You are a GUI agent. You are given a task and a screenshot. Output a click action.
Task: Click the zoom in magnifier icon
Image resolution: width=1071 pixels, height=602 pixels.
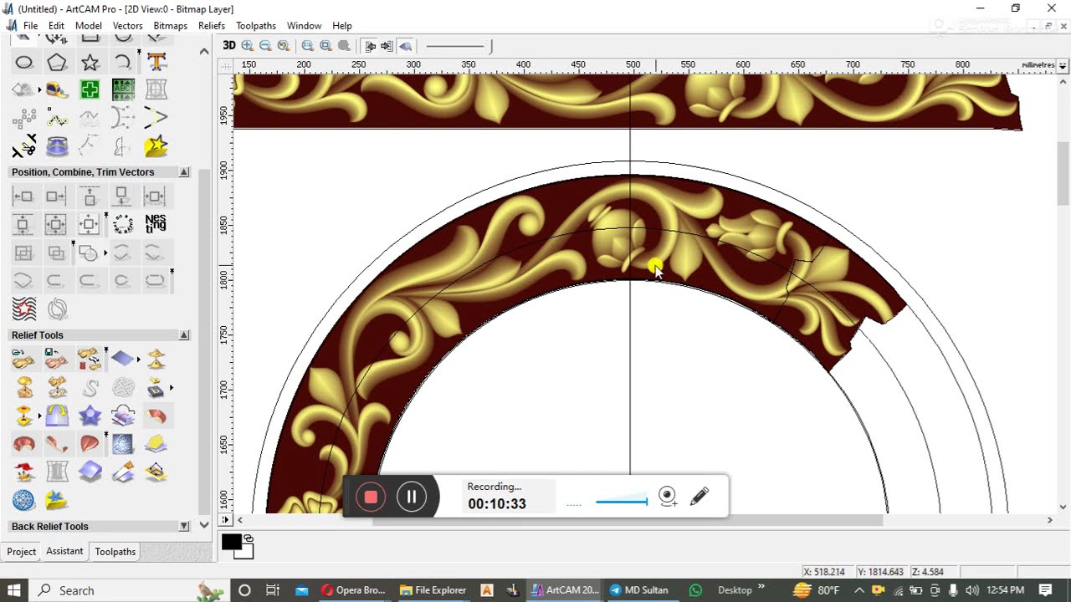pos(247,46)
